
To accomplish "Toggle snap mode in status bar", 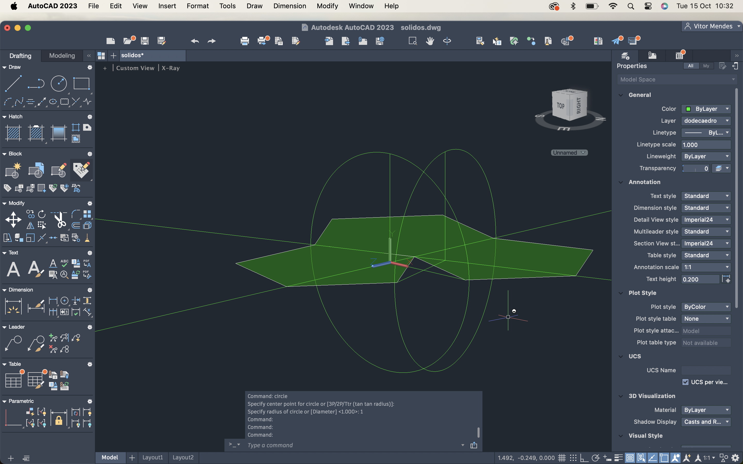I will coord(573,458).
